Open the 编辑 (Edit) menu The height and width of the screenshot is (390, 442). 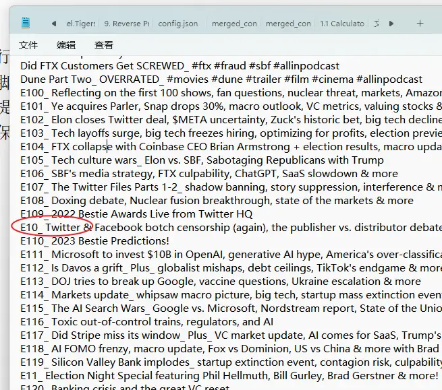click(66, 45)
